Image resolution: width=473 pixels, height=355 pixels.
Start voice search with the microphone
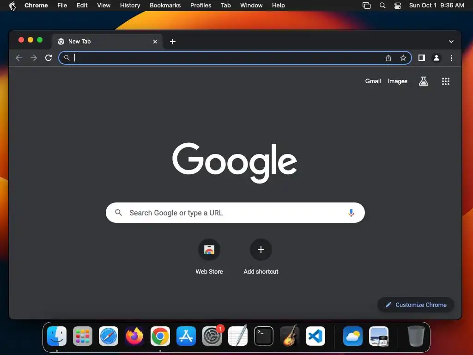pos(351,213)
